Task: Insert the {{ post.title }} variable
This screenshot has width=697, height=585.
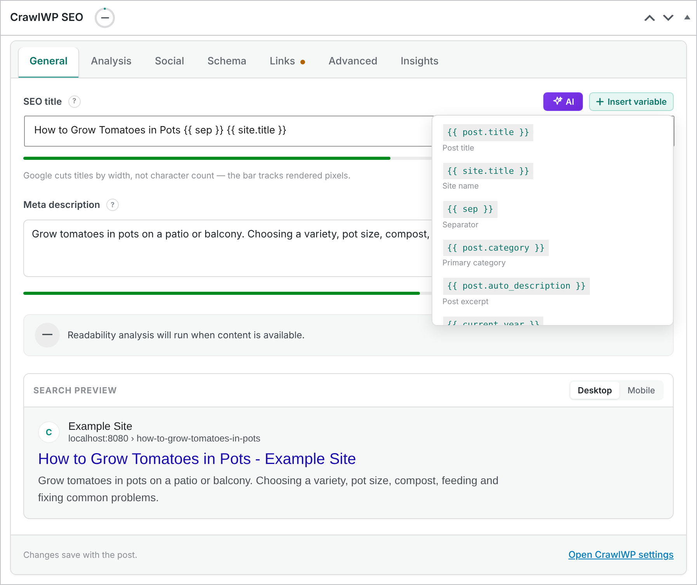Action: tap(488, 132)
